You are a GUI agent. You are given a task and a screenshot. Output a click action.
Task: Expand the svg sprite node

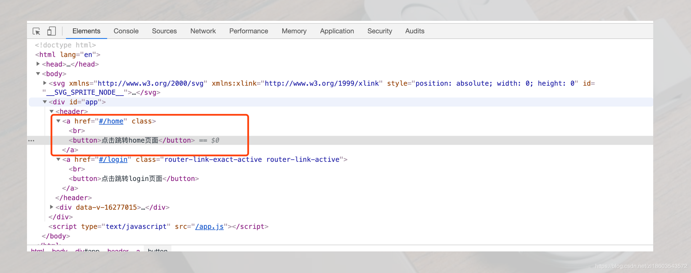coord(45,83)
